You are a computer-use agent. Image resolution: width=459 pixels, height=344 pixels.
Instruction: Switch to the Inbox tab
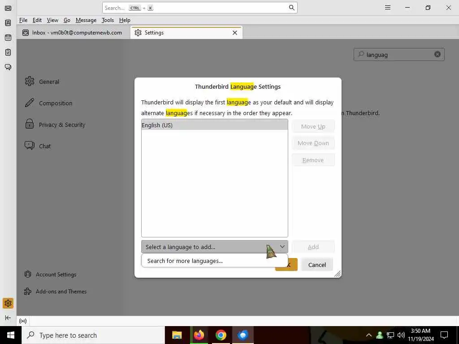[73, 33]
